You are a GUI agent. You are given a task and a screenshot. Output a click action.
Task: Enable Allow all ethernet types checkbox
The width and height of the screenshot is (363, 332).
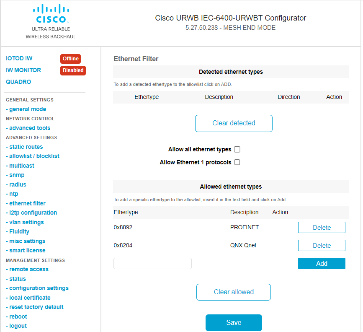pyautogui.click(x=237, y=150)
